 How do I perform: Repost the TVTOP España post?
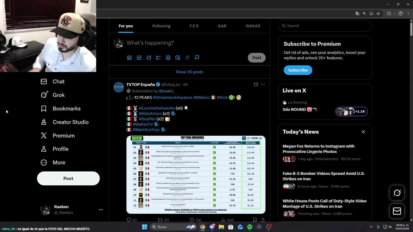(163, 220)
